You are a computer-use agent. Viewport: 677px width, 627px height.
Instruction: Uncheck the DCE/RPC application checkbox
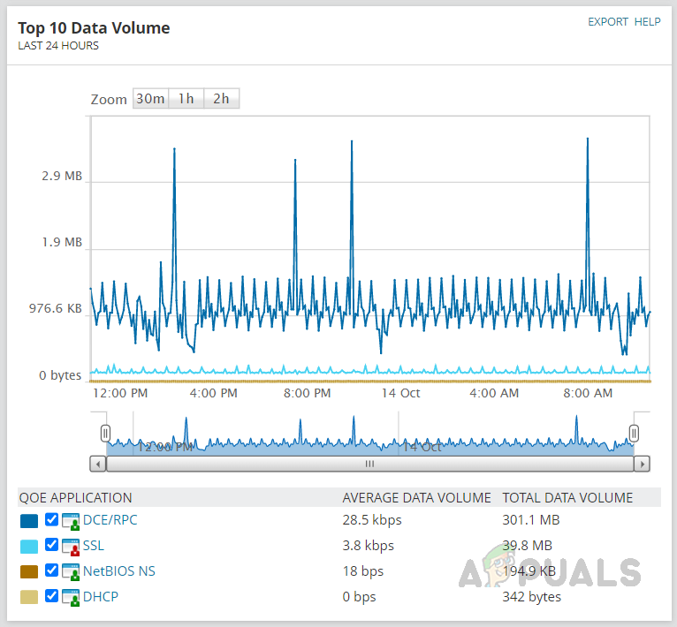51,519
